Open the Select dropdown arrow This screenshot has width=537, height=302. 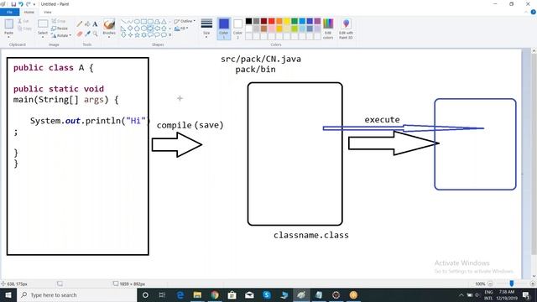pyautogui.click(x=43, y=36)
